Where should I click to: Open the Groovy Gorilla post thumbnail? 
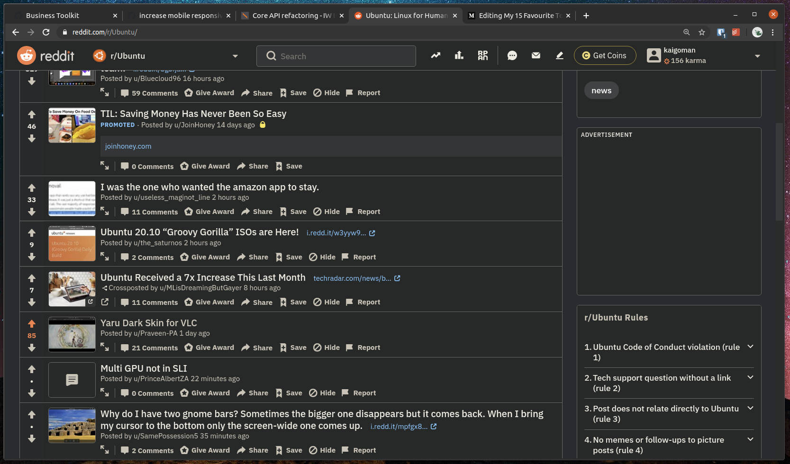(x=72, y=243)
